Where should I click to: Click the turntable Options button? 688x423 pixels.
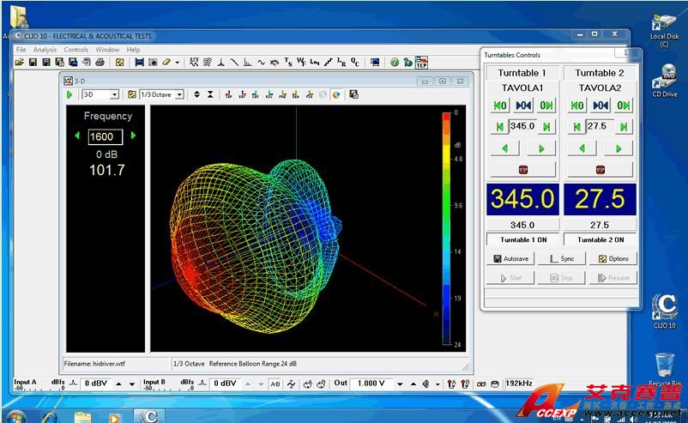tap(613, 258)
